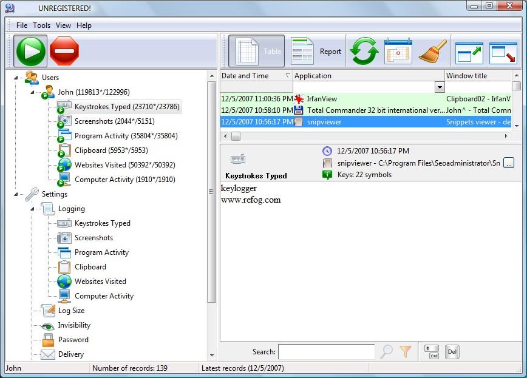Open the Help menu
The height and width of the screenshot is (378, 527).
tap(84, 25)
